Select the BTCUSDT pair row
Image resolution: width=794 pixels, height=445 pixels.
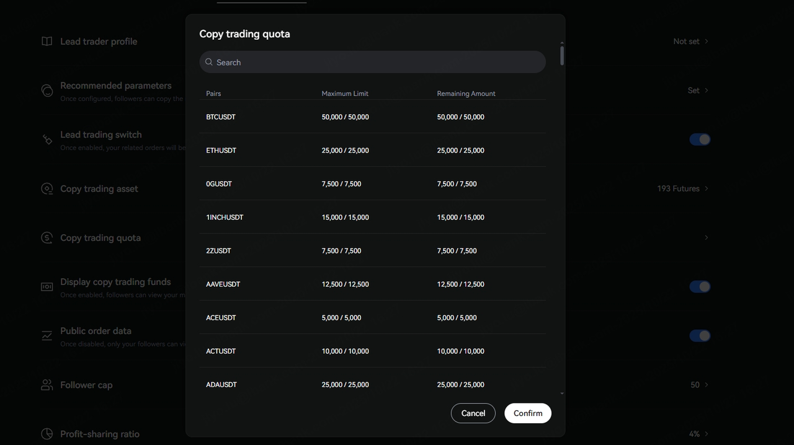[372, 117]
